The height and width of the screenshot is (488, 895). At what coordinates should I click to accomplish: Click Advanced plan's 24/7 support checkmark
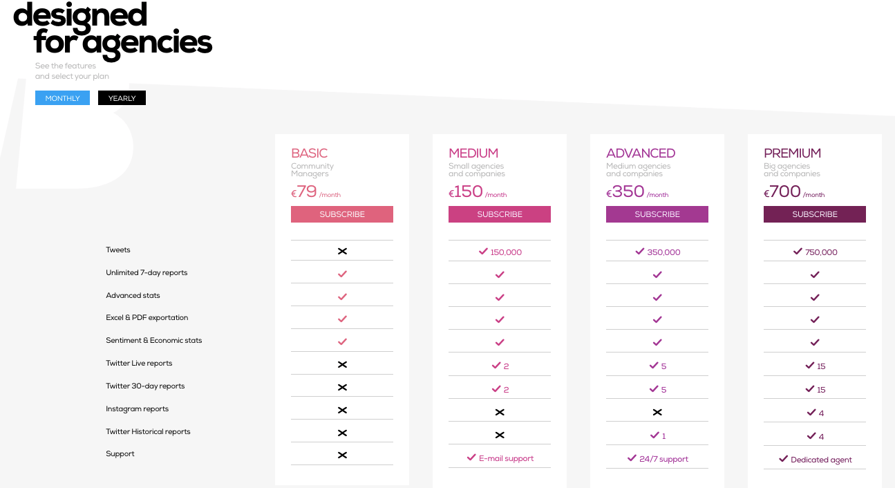pyautogui.click(x=632, y=458)
